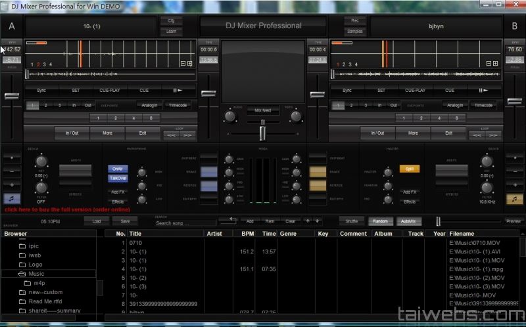
Task: Enable TalkOver for the microphone
Action: coord(117,178)
